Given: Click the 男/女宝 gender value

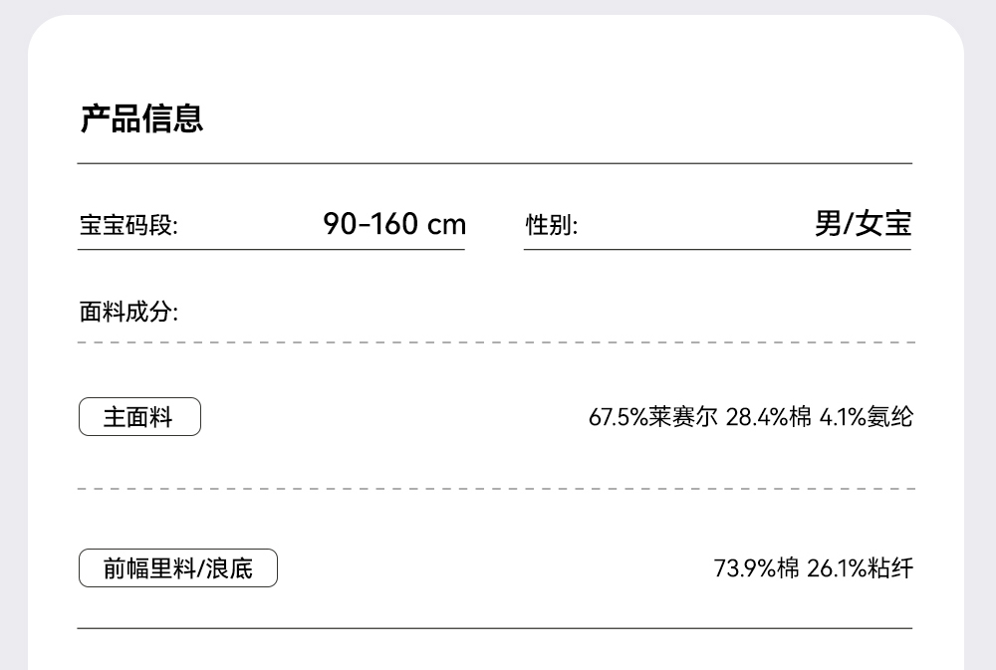Looking at the screenshot, I should (863, 224).
